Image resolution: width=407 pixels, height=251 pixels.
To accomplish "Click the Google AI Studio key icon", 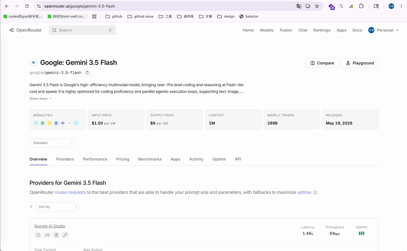I will (x=65, y=235).
